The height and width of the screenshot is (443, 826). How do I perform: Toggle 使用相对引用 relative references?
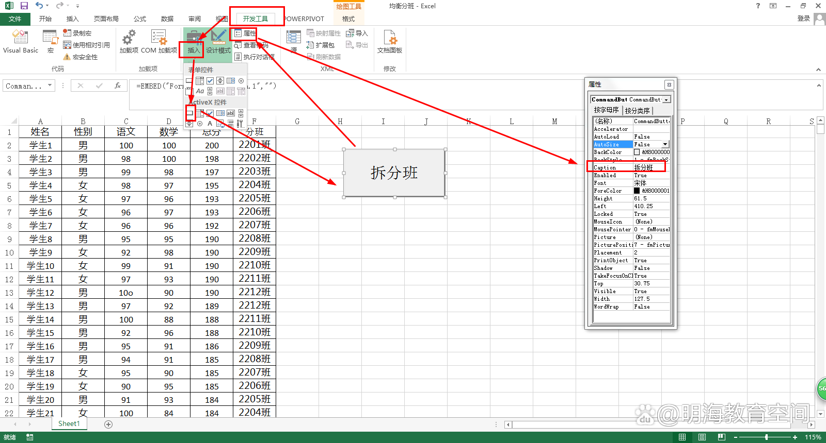pyautogui.click(x=86, y=45)
